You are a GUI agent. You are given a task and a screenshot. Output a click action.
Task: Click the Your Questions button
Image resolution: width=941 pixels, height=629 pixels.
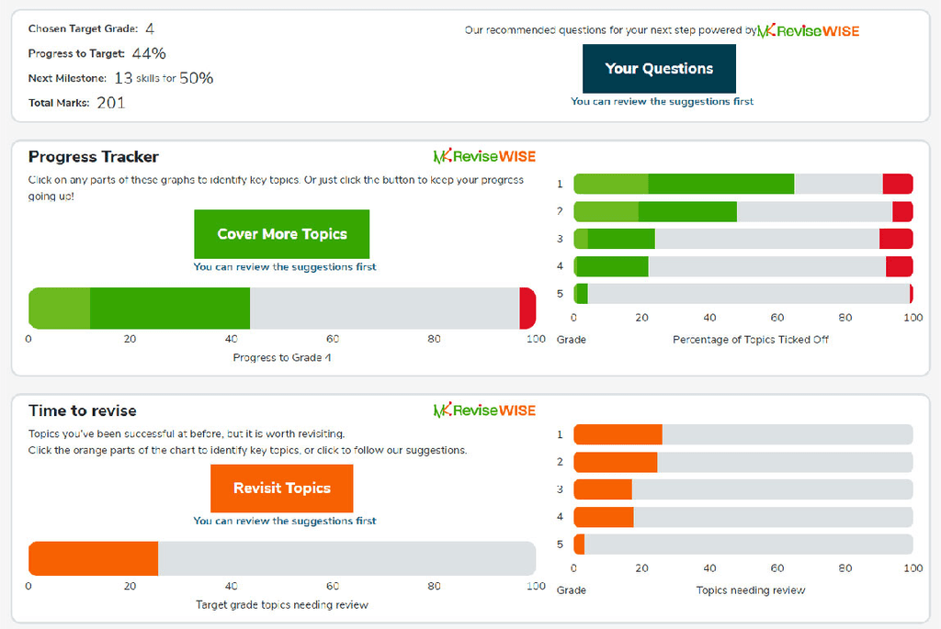[x=659, y=69]
